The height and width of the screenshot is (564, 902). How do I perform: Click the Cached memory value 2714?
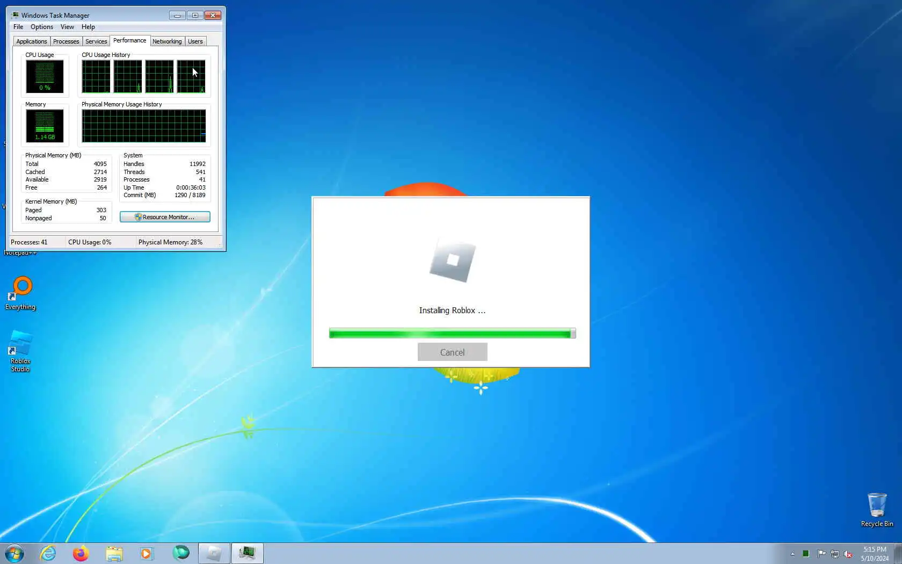click(100, 172)
